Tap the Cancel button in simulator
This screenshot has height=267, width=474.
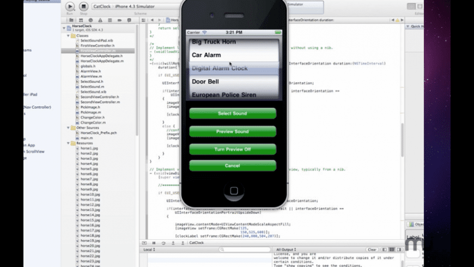(x=233, y=166)
